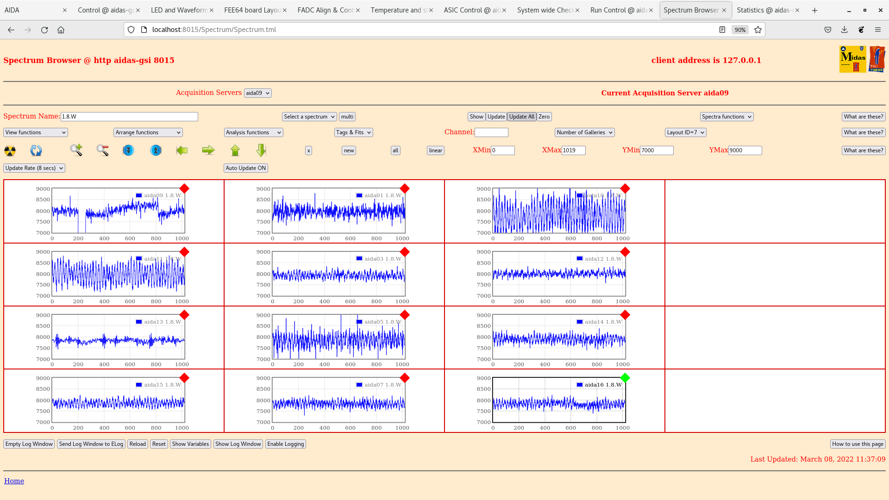The image size is (889, 500).
Task: Switch to the Temperature and status tab
Action: 398,10
